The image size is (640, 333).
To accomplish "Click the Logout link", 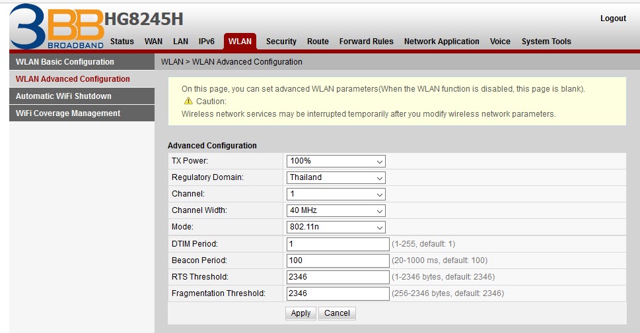I will [613, 18].
